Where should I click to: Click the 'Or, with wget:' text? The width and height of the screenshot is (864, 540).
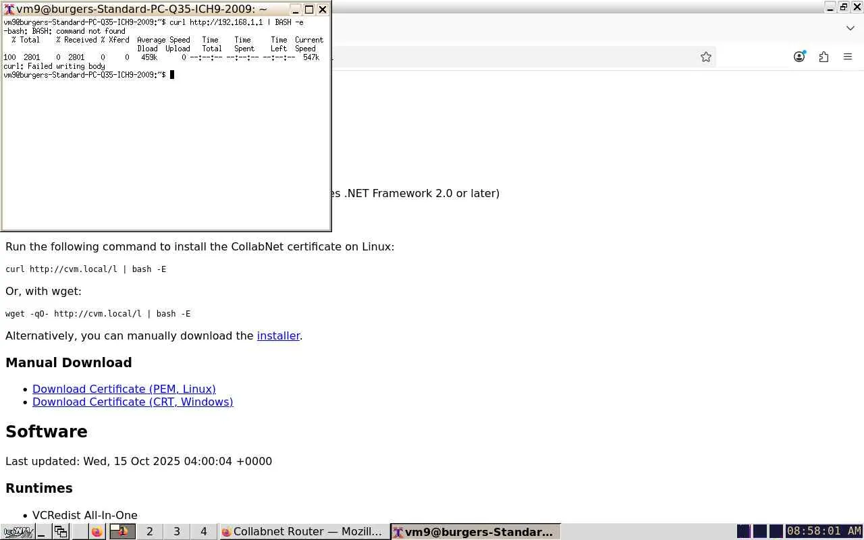[x=43, y=291]
